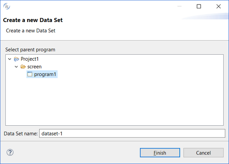Image resolution: width=229 pixels, height=164 pixels.
Task: Close the Create Data Set dialog
Action: (218, 6)
